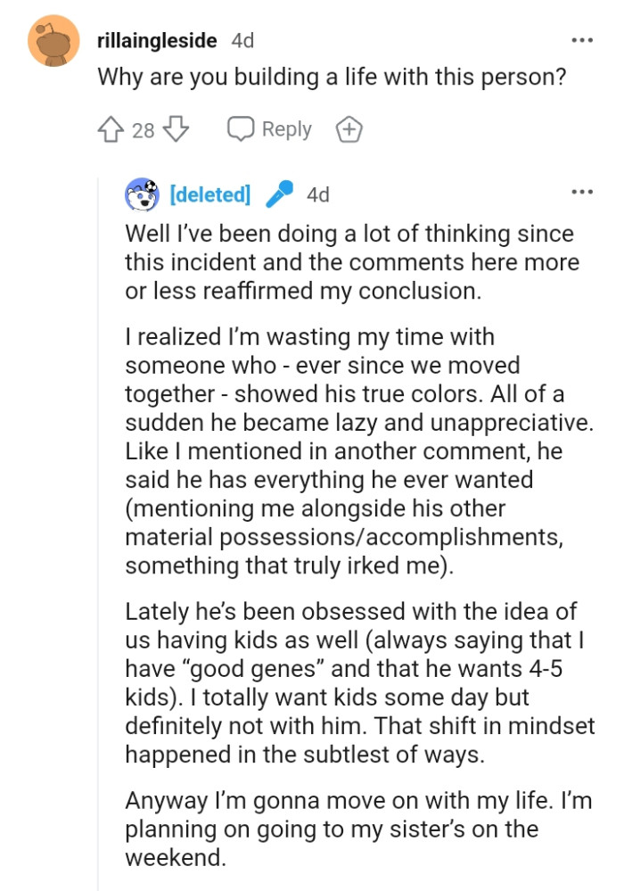
Task: Open the 4d timestamp on the top comment
Action: 241,40
